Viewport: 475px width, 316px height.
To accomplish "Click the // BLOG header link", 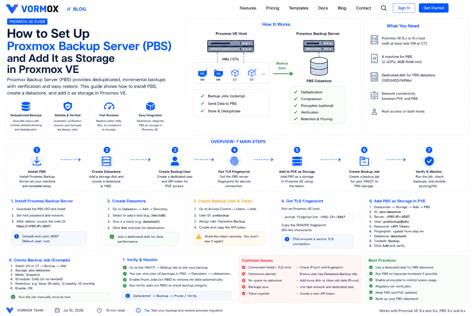I will (x=76, y=9).
